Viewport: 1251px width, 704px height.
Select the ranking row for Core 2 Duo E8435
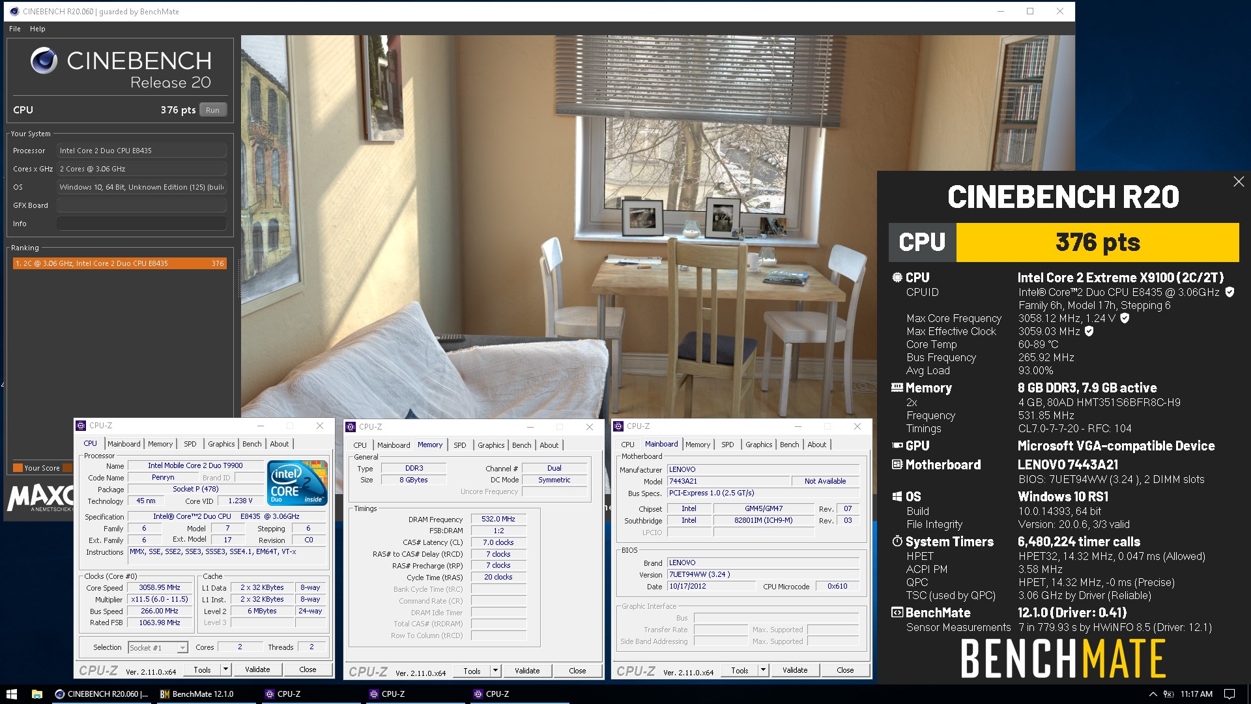click(120, 263)
